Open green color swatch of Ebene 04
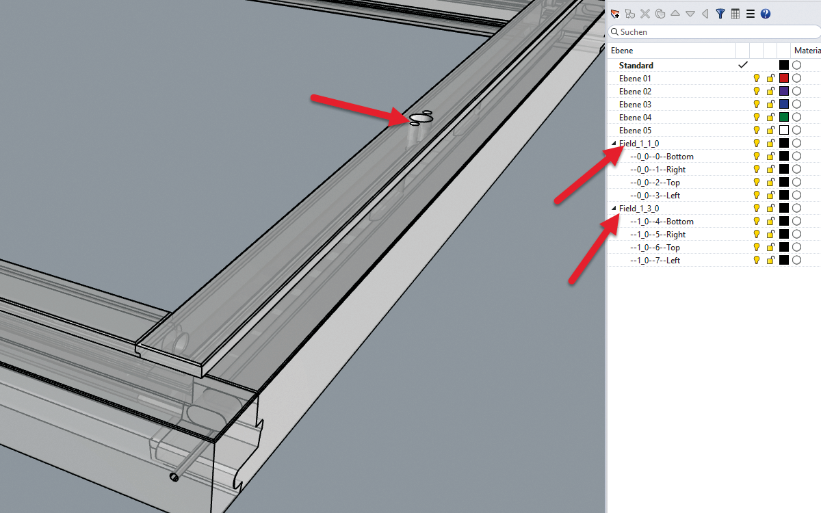This screenshot has width=821, height=513. (x=784, y=118)
